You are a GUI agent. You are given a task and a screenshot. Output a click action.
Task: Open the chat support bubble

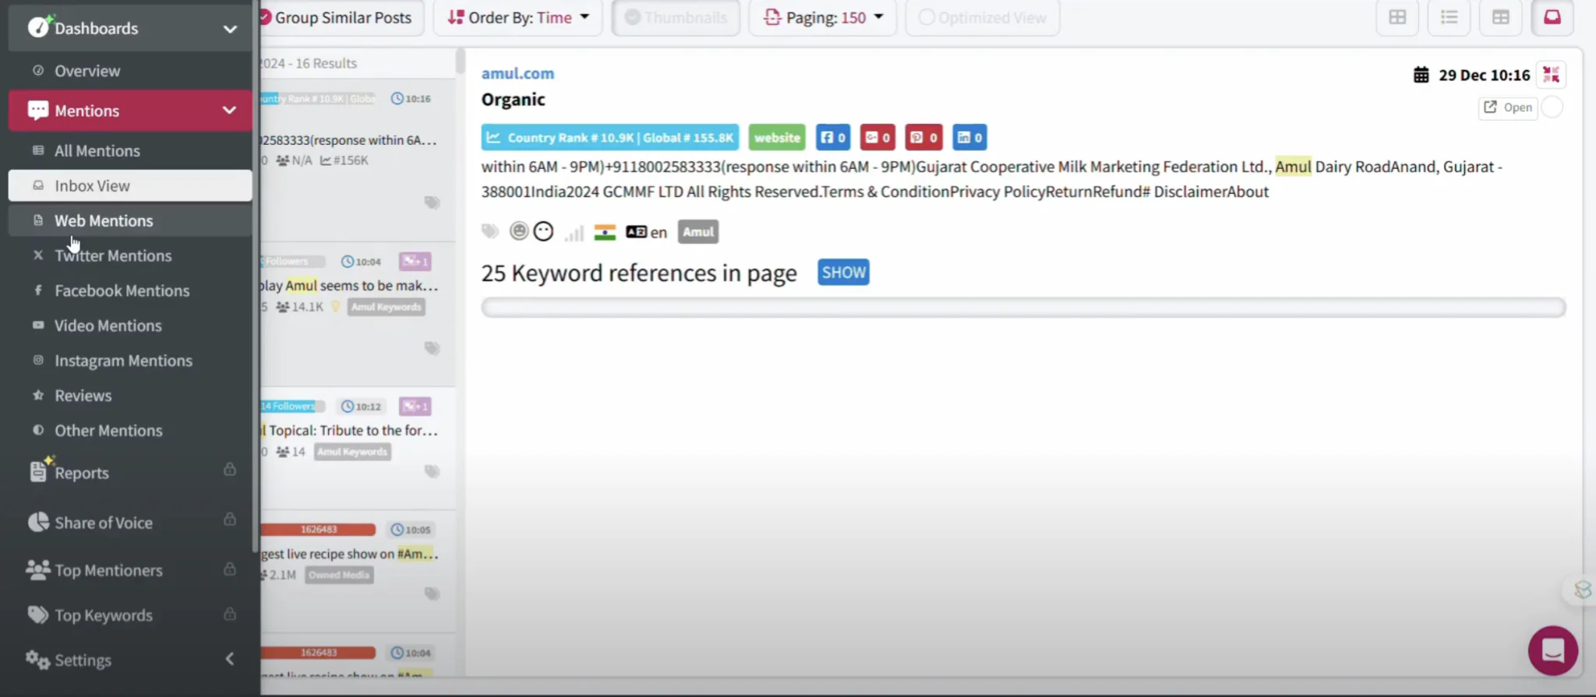tap(1552, 650)
